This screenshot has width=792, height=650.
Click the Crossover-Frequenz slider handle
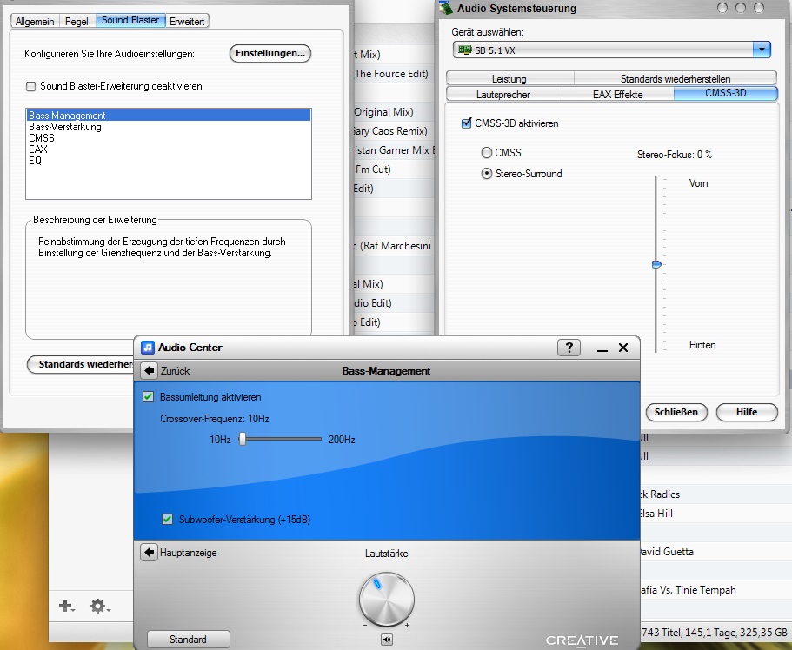tap(243, 439)
